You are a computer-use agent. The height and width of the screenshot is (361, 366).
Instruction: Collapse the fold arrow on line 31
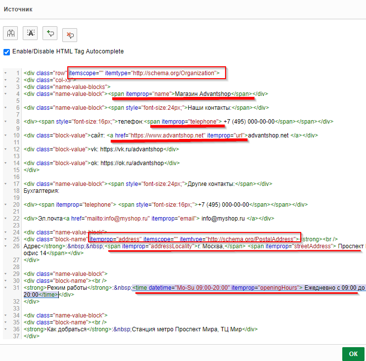coord(5,287)
